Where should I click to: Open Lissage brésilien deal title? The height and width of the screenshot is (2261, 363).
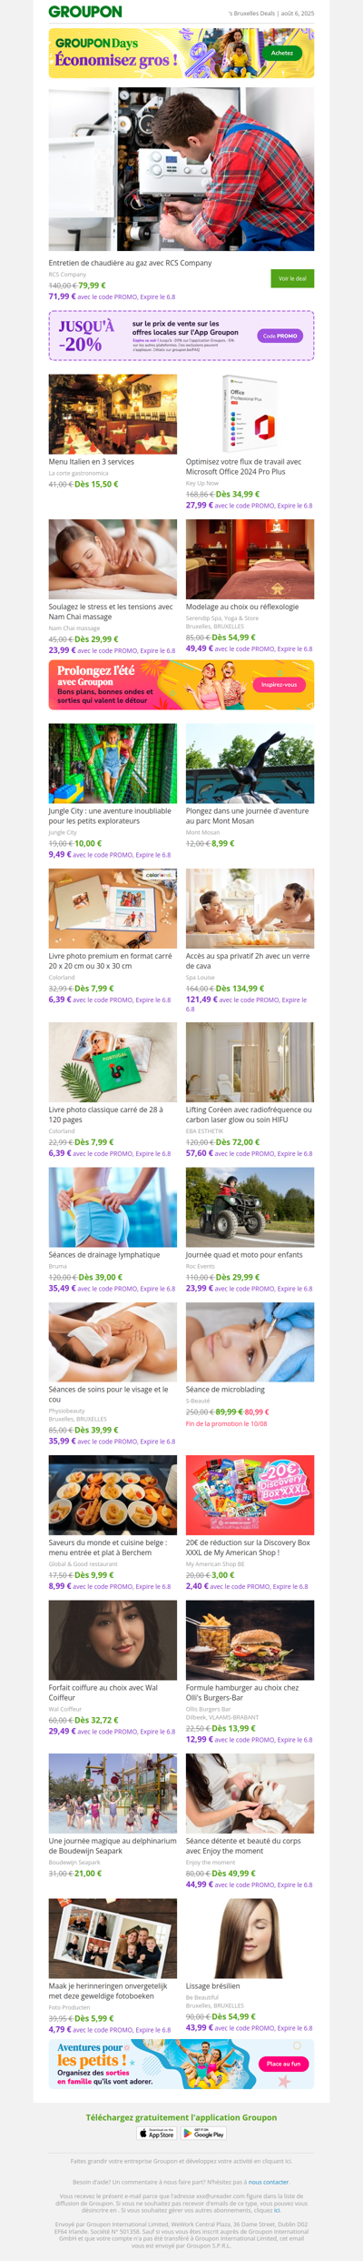[x=213, y=1986]
